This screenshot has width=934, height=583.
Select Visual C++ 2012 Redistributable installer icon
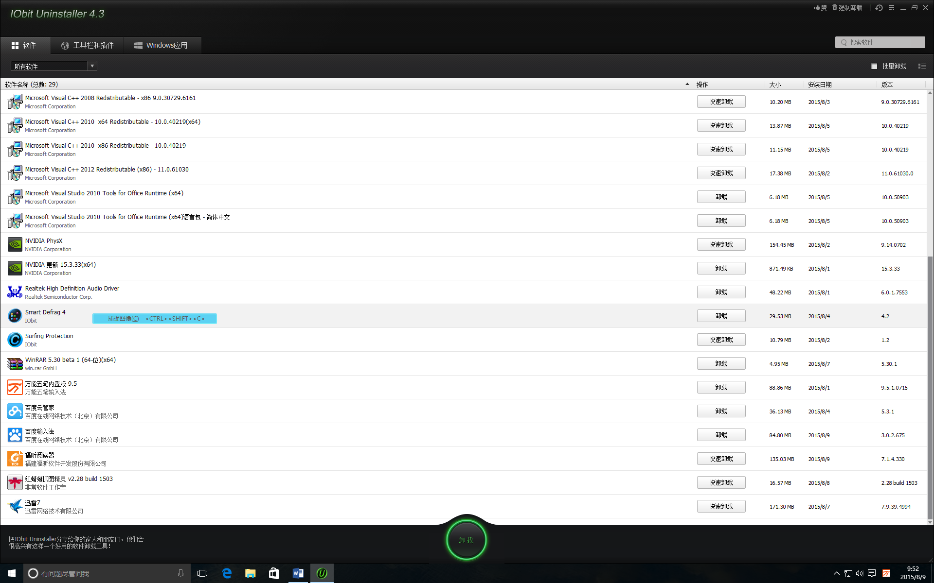pyautogui.click(x=15, y=173)
